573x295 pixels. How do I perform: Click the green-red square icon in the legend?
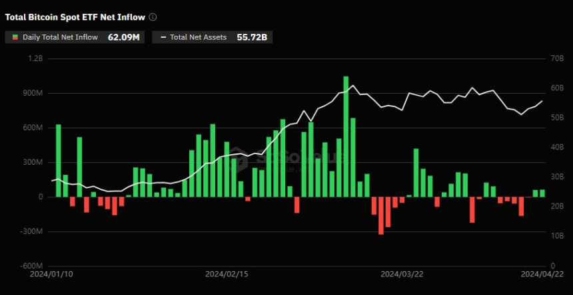point(15,37)
